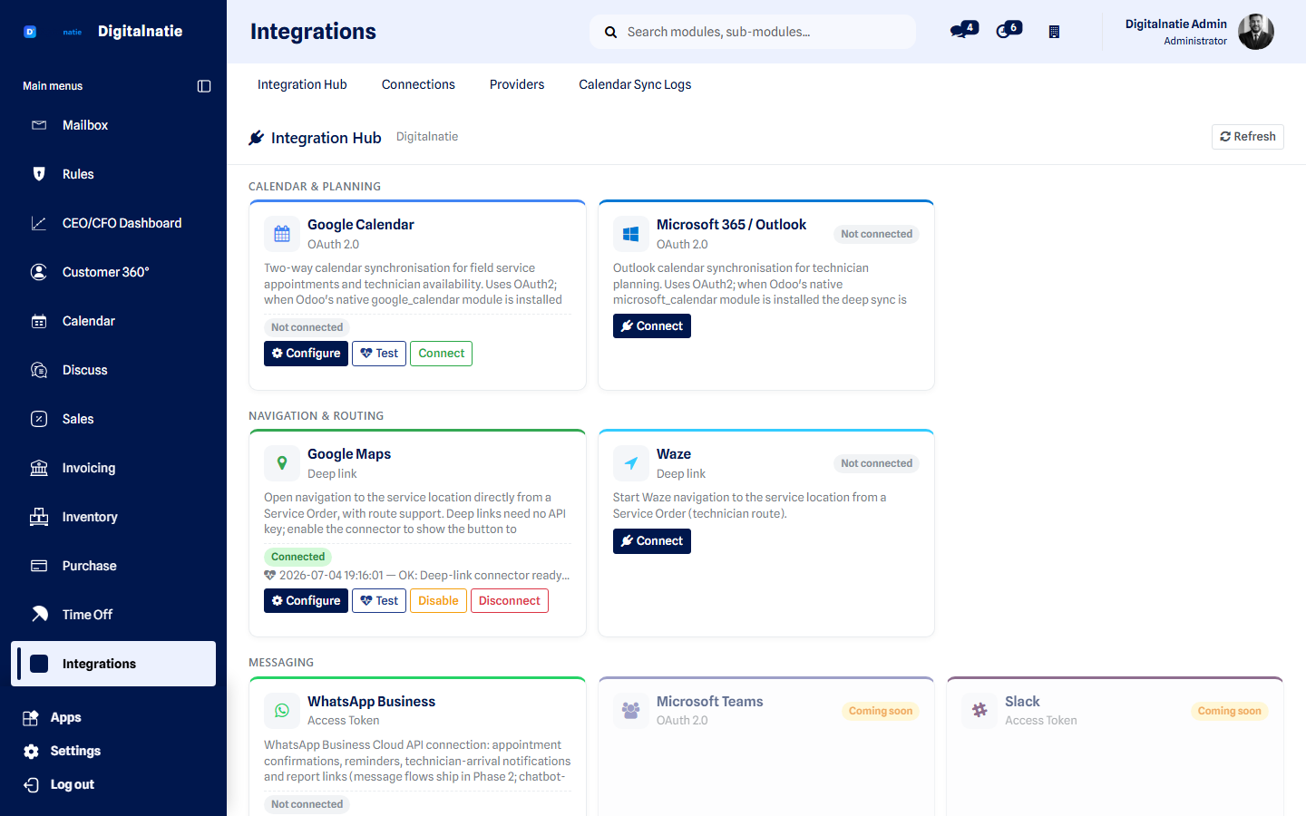The image size is (1306, 816).
Task: Click the magnifier icon in the search bar
Action: pos(611,32)
